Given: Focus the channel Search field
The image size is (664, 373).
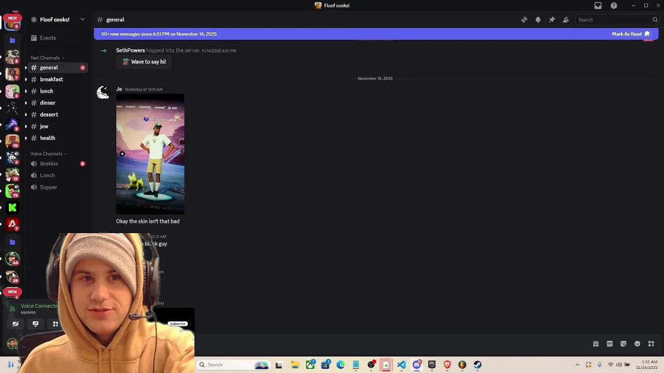Looking at the screenshot, I should click(617, 20).
